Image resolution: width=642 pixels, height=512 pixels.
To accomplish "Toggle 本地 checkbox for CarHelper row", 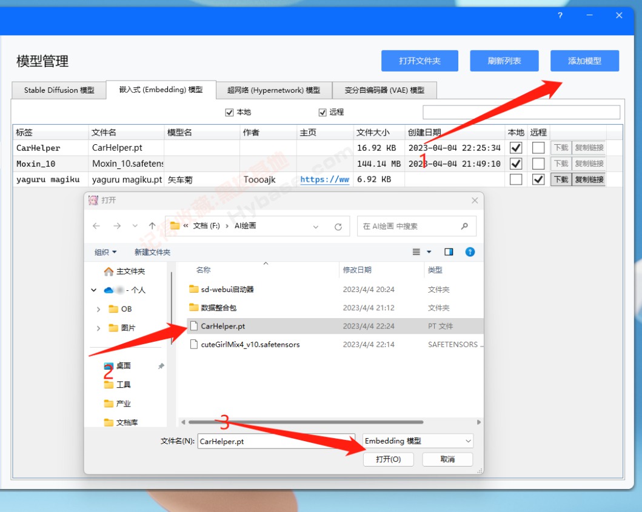I will click(x=516, y=147).
